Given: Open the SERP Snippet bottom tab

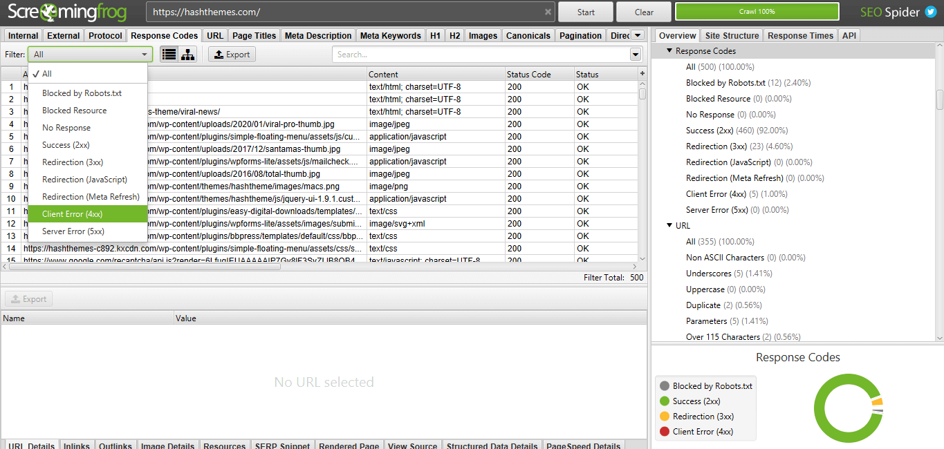Looking at the screenshot, I should pyautogui.click(x=282, y=446).
